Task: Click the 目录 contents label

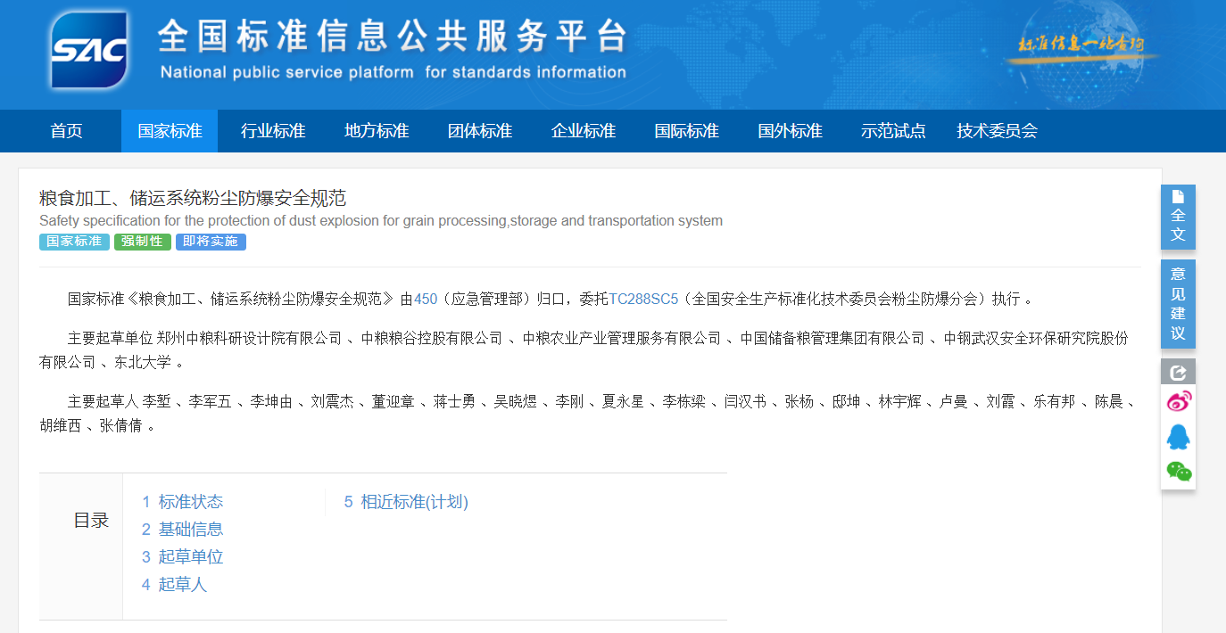Action: point(91,521)
